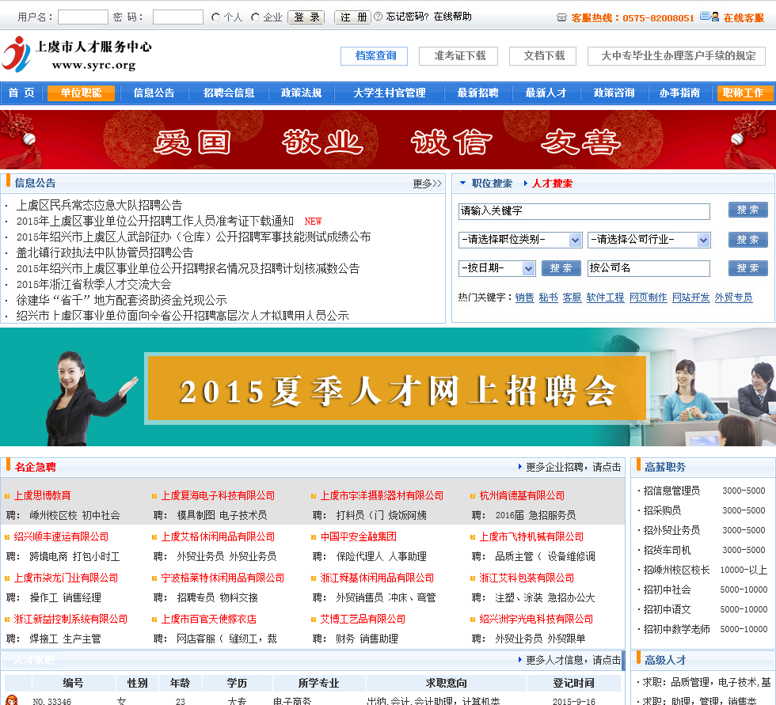The height and width of the screenshot is (705, 776).
Task: Open 招信息管理员 high-salary job
Action: click(671, 491)
